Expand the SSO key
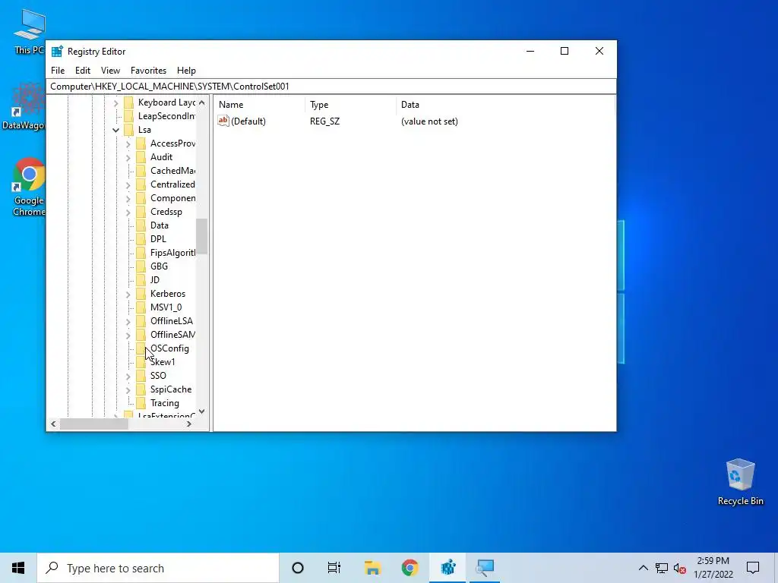Viewport: 778px width, 583px height. pyautogui.click(x=128, y=376)
